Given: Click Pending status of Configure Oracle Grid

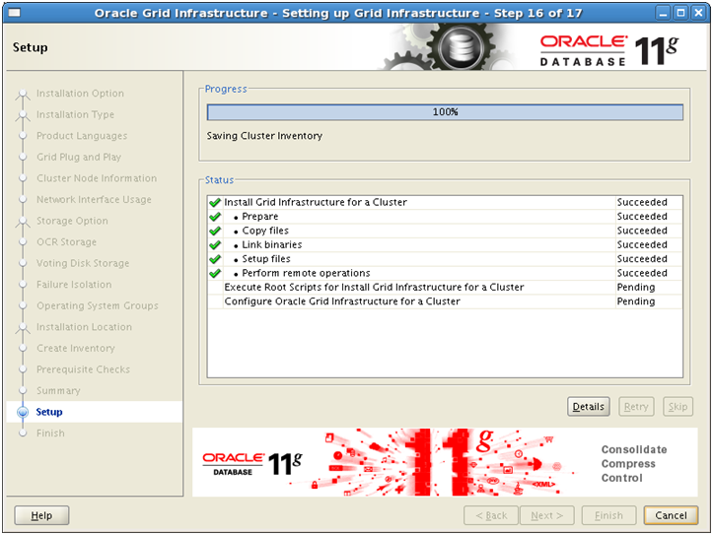Looking at the screenshot, I should pyautogui.click(x=636, y=301).
